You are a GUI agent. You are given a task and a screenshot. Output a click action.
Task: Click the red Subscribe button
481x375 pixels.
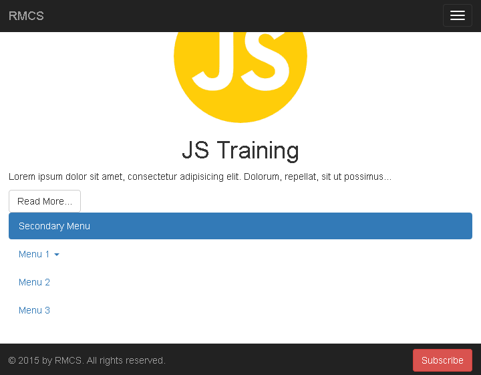click(442, 360)
